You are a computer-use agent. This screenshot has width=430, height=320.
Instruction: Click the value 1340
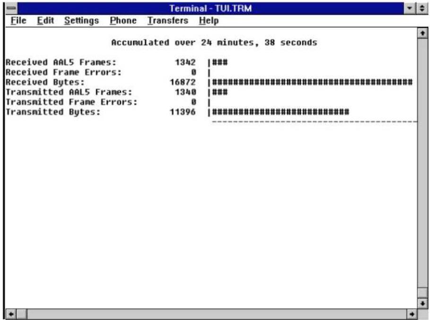tap(185, 92)
